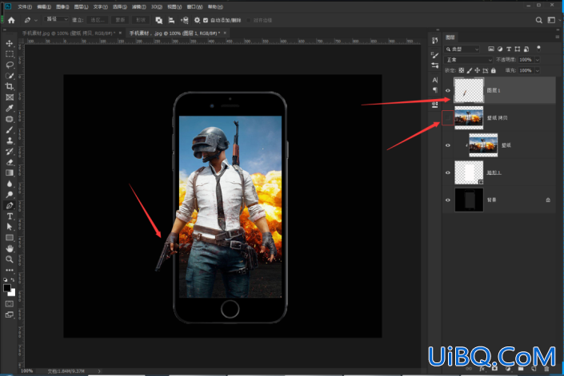The height and width of the screenshot is (376, 564).
Task: Open the opacity slider dropdown arrow
Action: click(538, 60)
